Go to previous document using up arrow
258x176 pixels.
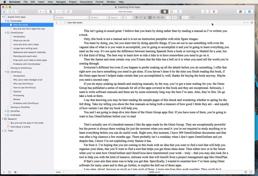point(244,23)
